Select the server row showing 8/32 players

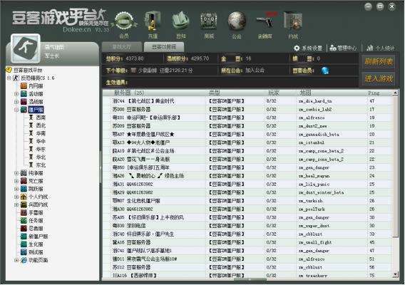247,101
